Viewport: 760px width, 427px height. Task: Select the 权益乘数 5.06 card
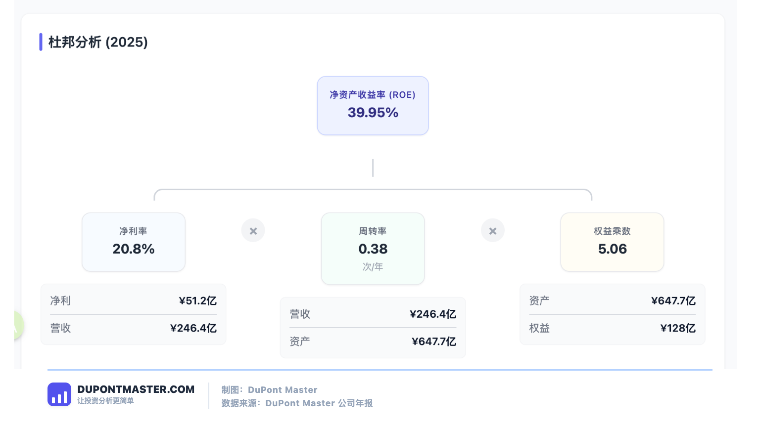point(612,242)
